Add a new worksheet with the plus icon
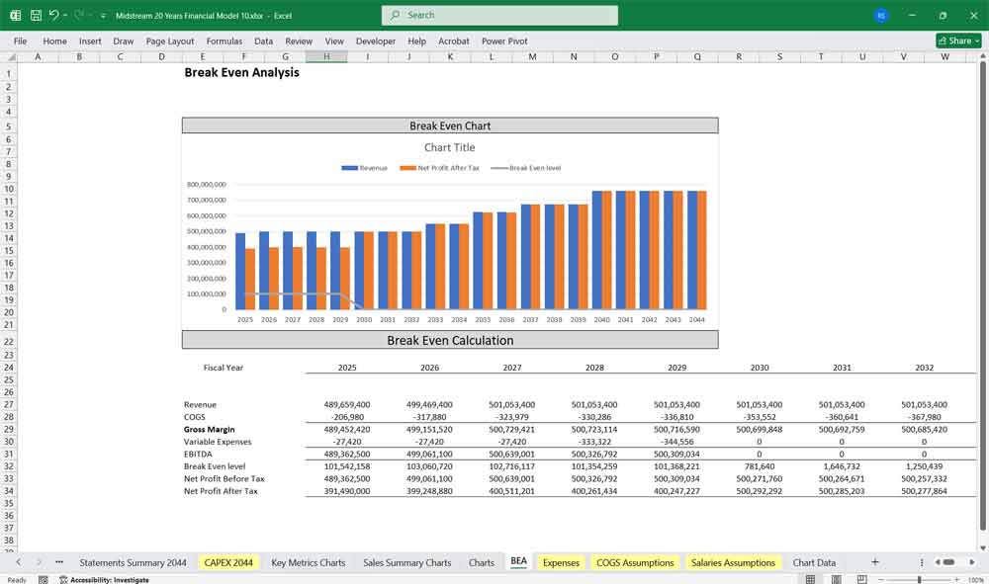This screenshot has width=989, height=584. (874, 561)
